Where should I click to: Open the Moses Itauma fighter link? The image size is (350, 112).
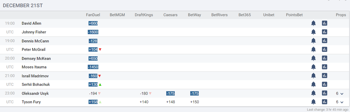tap(34, 67)
